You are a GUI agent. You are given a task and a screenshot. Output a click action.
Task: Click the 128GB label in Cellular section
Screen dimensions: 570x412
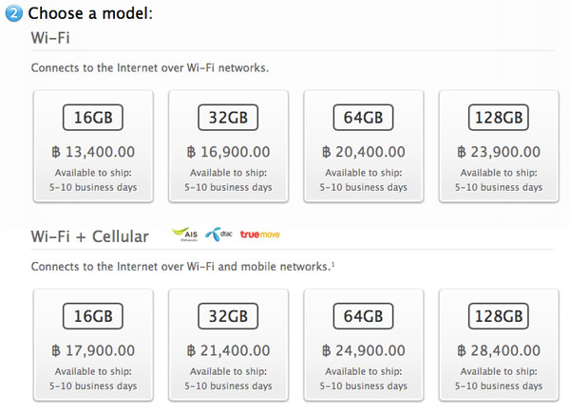[x=499, y=316]
